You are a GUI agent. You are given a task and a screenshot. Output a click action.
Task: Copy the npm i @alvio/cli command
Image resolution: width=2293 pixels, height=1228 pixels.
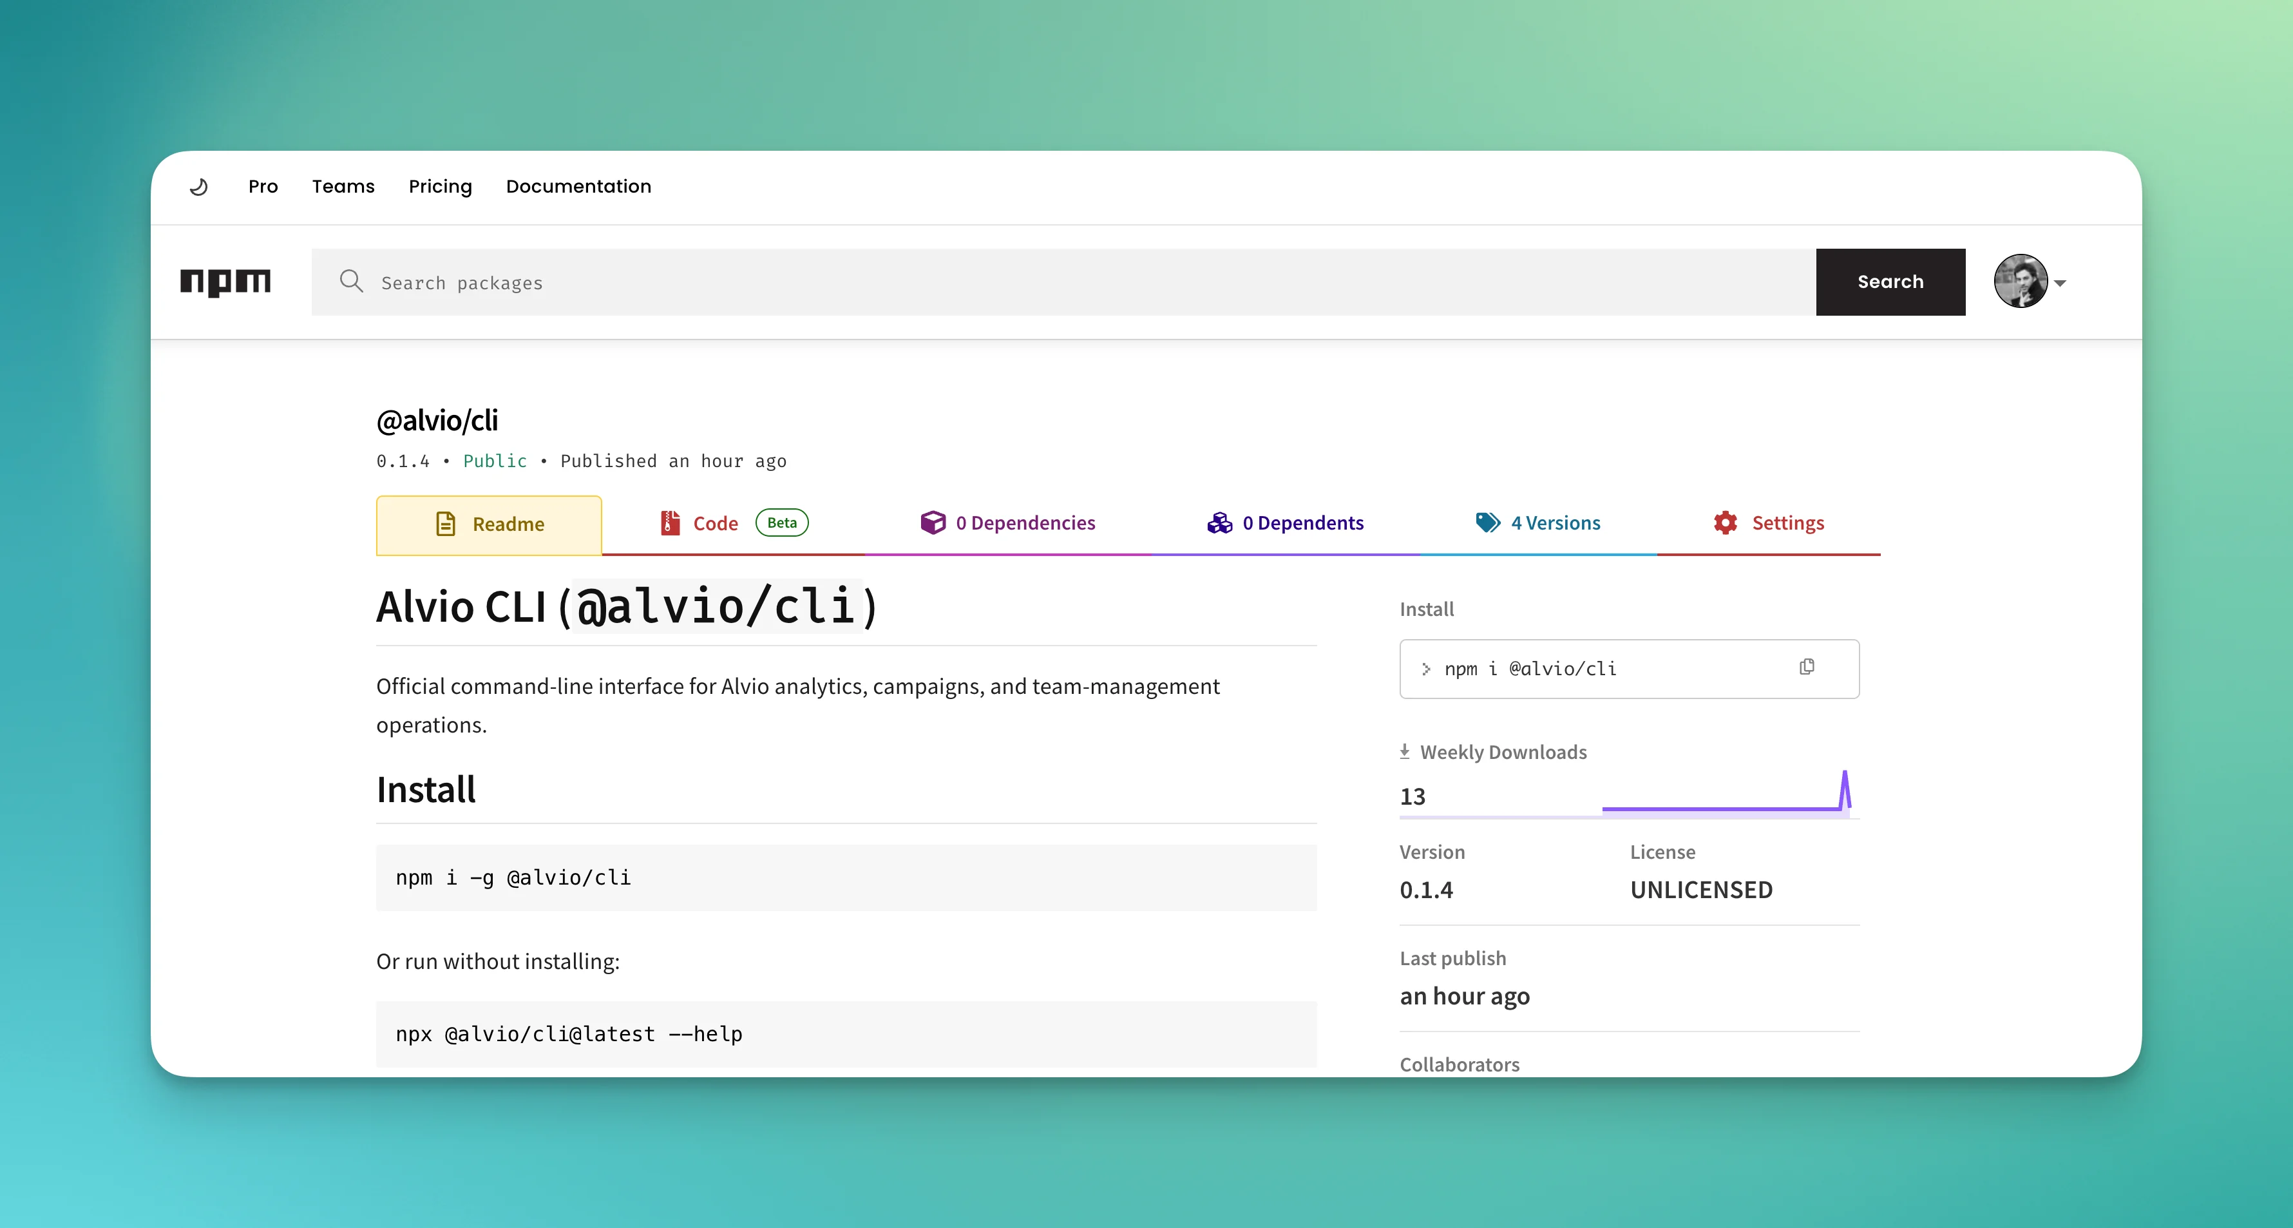[1807, 666]
